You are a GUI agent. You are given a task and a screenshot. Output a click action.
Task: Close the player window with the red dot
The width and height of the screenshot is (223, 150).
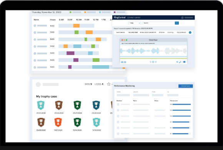click(122, 40)
